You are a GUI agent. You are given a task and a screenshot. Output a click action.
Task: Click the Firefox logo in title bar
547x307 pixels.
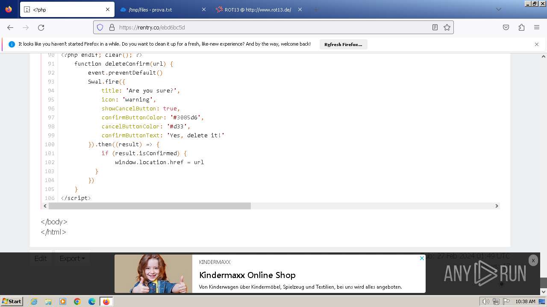9,9
